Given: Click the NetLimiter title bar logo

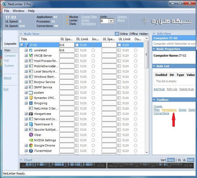Looking at the screenshot, I should [5, 4].
